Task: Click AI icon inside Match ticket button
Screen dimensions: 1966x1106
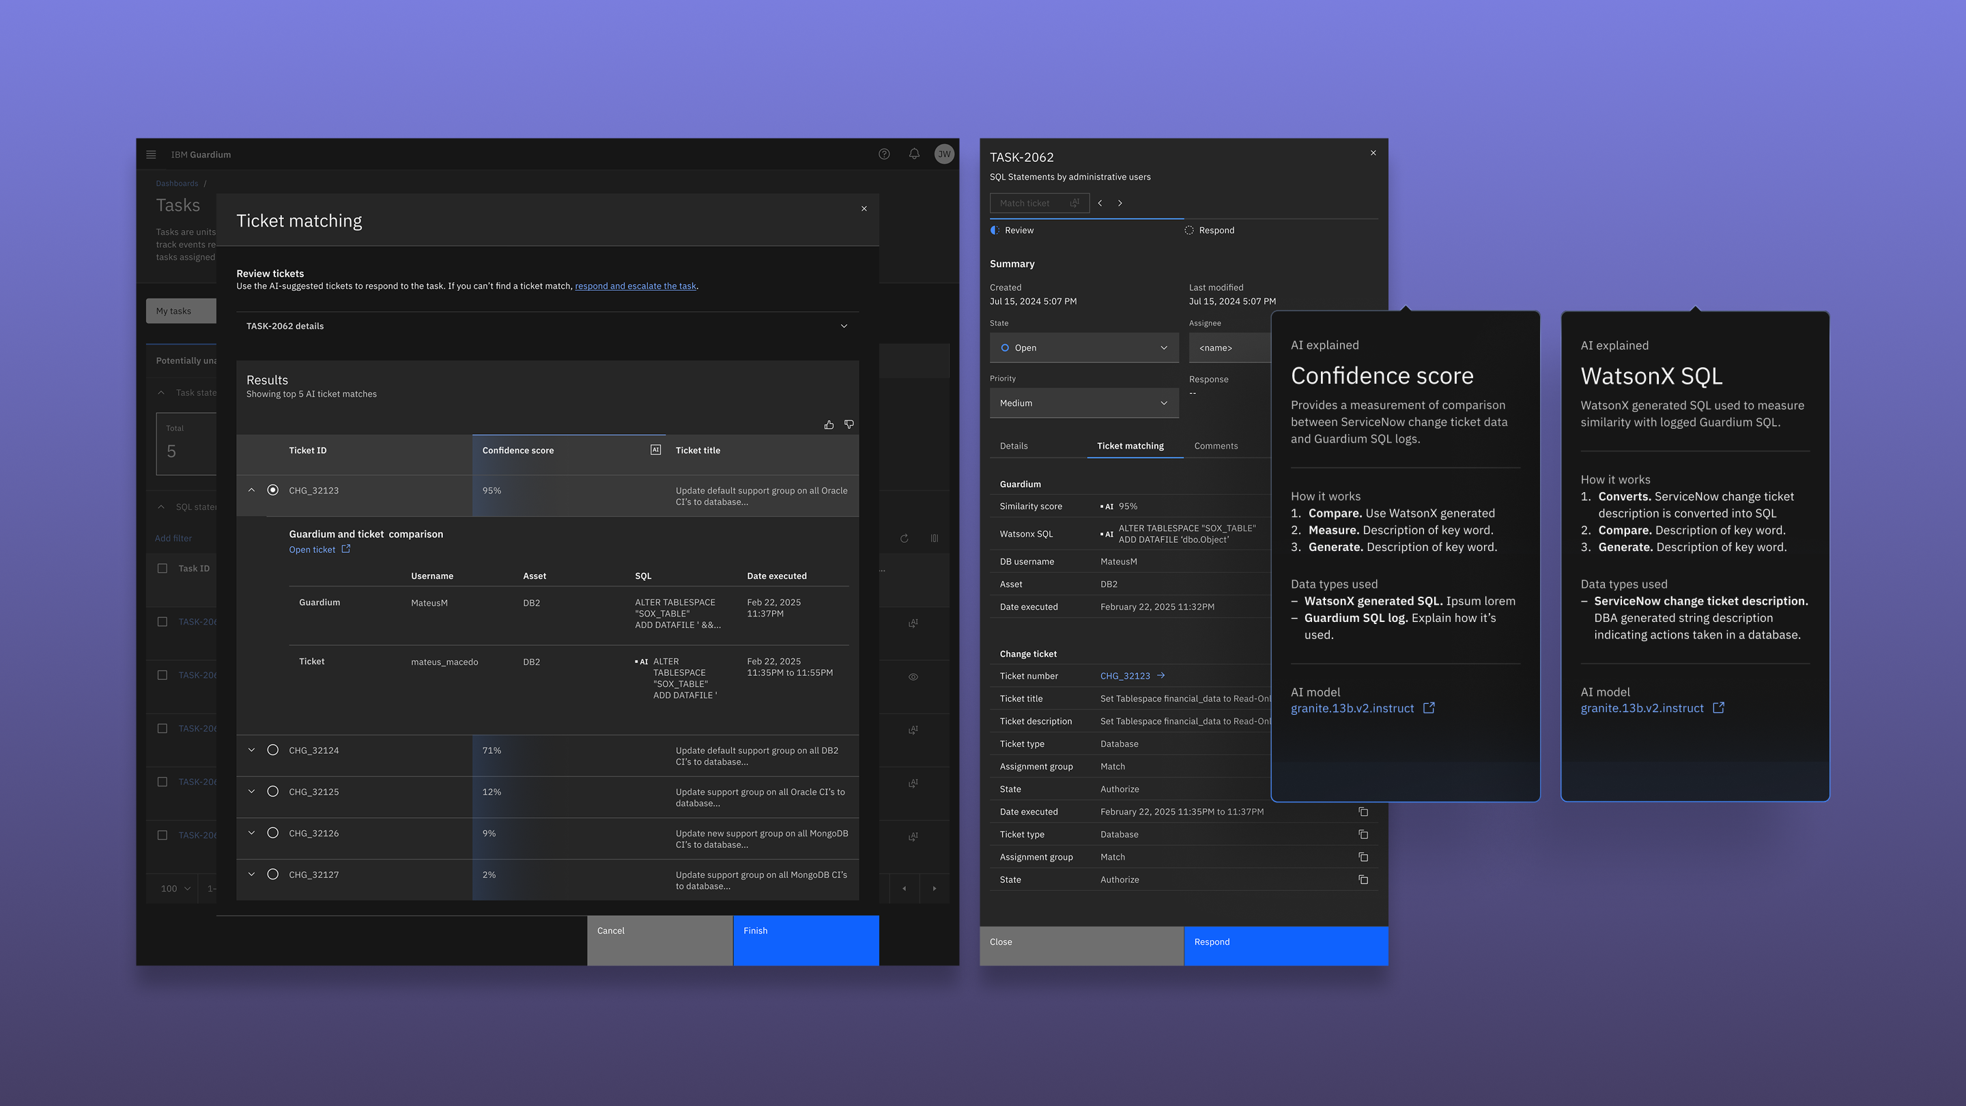Action: tap(1074, 203)
